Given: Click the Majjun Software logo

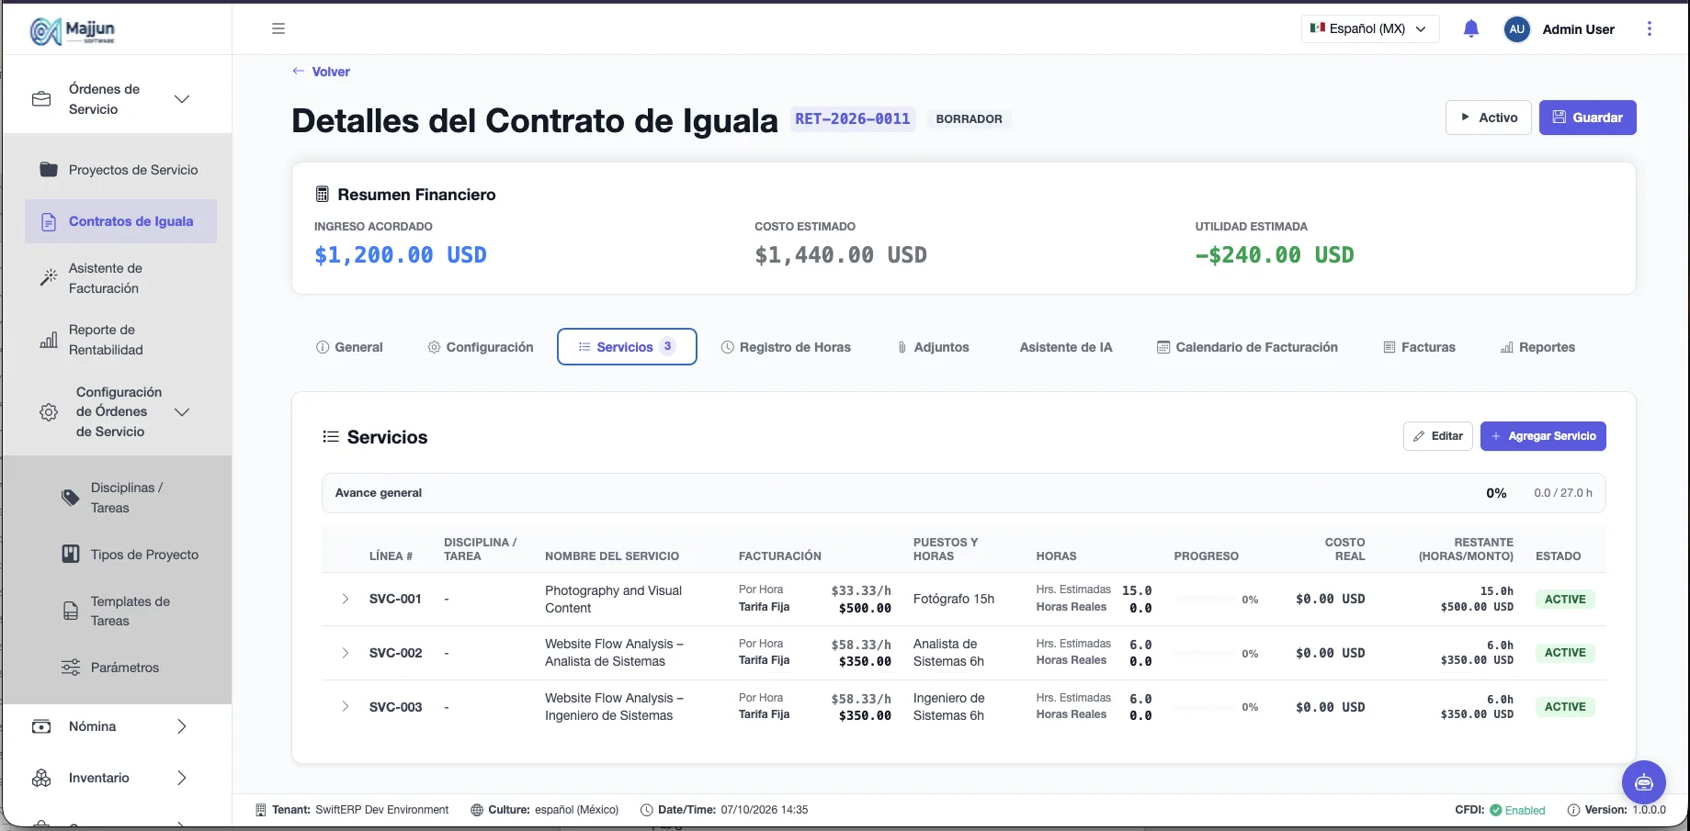Looking at the screenshot, I should [x=73, y=30].
